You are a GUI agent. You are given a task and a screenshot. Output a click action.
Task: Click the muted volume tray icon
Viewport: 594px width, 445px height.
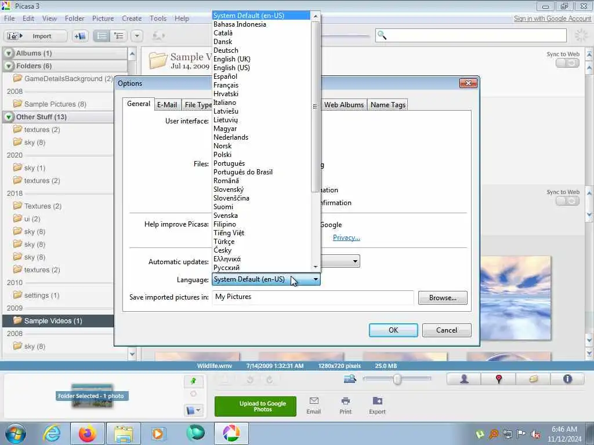point(535,434)
